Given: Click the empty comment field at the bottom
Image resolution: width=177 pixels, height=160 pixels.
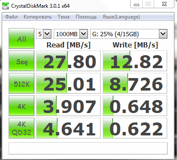Looking at the screenshot, I should (x=88, y=148).
